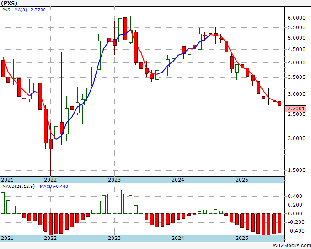The height and width of the screenshot is (249, 311).
Task: Click 2021 on the MACD timeline
Action: pyautogui.click(x=7, y=238)
